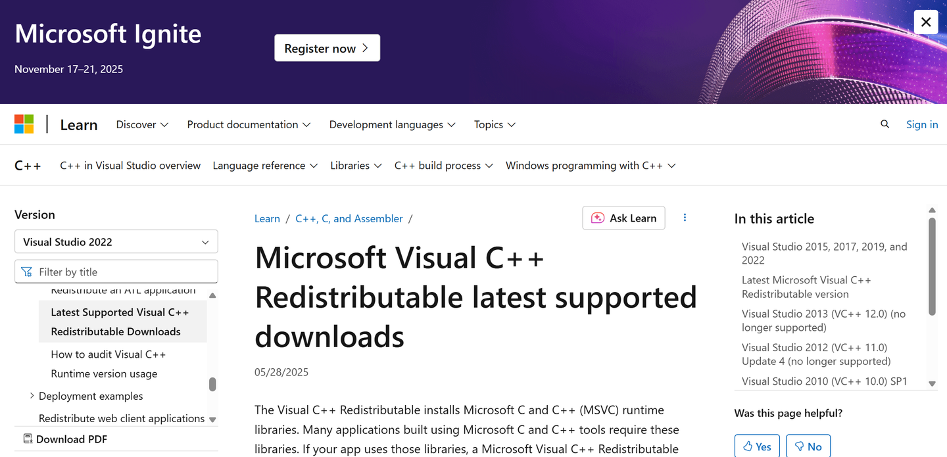
Task: Click the filter funnel icon in the sidebar
Action: coord(26,271)
